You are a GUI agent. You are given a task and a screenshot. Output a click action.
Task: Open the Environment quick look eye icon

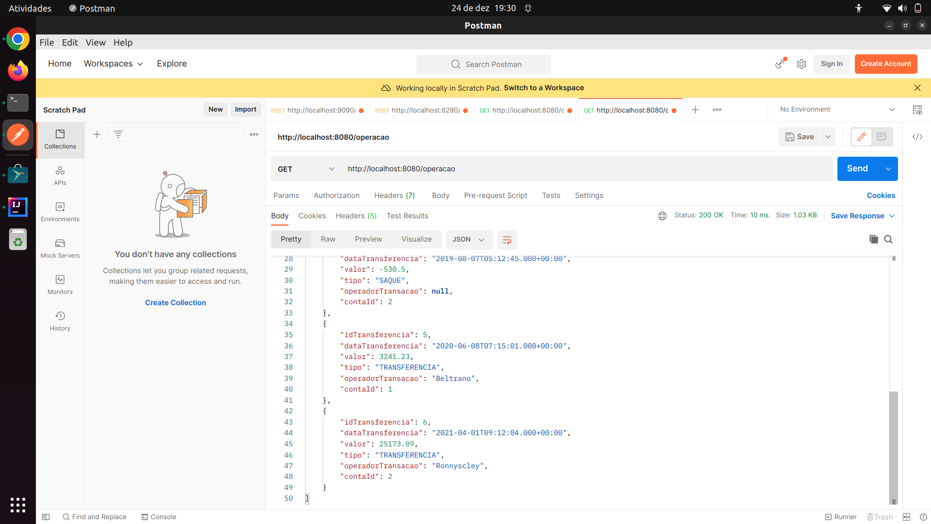pyautogui.click(x=918, y=110)
